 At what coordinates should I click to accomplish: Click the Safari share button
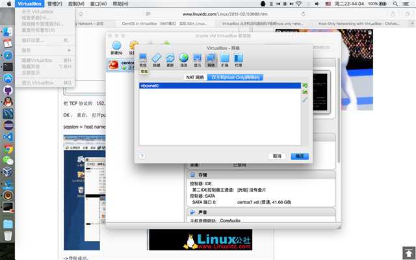393,14
